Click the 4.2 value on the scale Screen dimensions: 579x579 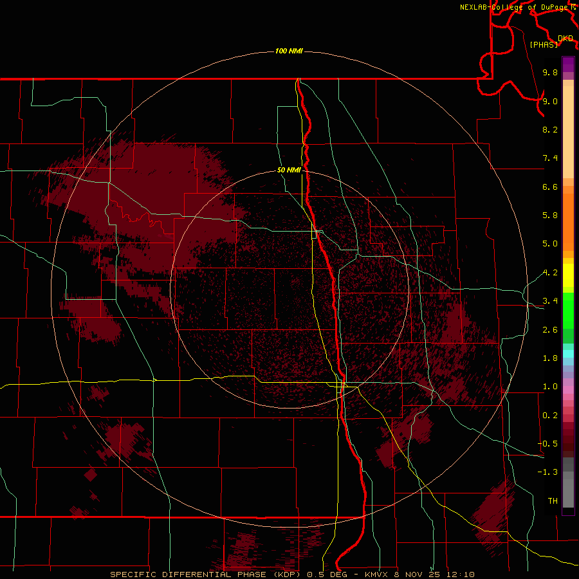click(550, 273)
